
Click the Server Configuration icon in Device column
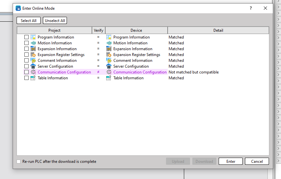click(x=109, y=66)
